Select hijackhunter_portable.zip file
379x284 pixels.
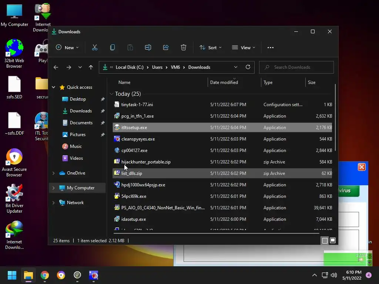[x=222, y=162]
